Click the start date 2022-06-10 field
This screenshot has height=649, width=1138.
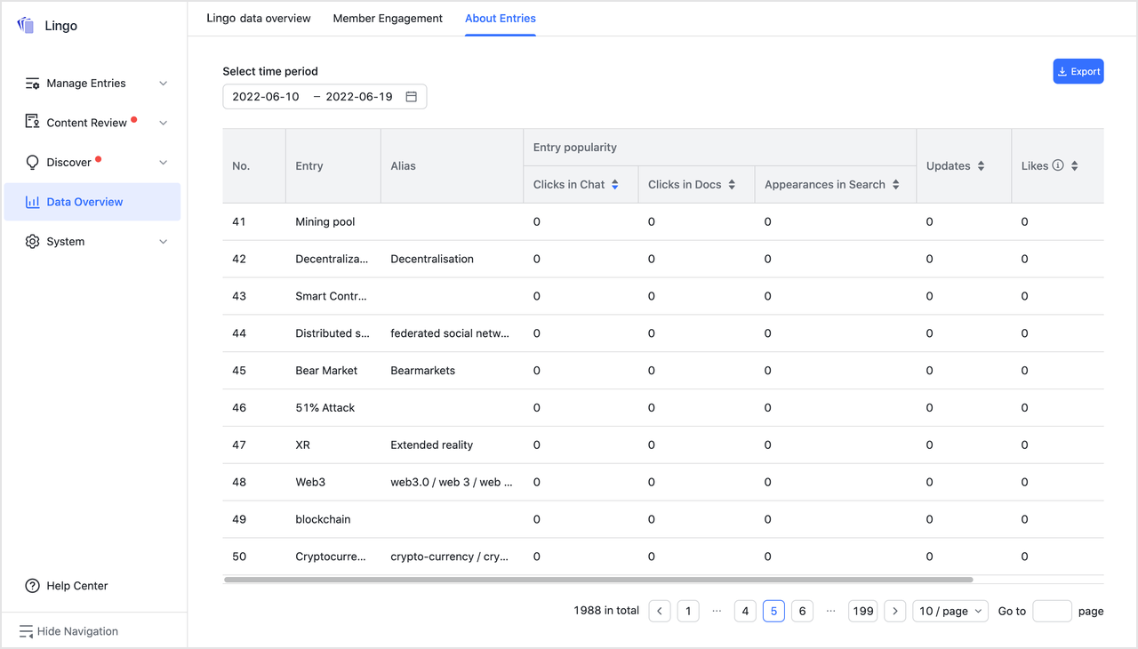coord(266,97)
